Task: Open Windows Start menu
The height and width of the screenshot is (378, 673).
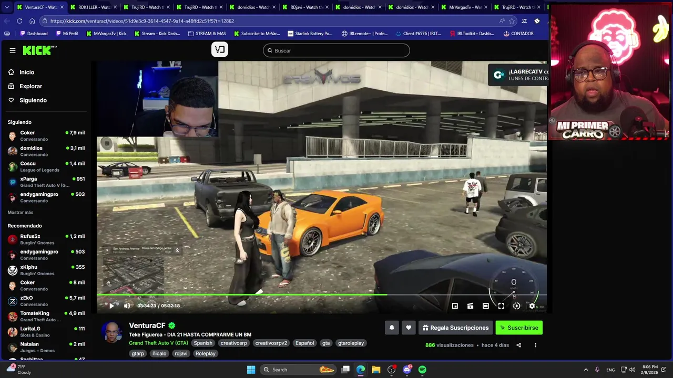Action: coord(251,370)
